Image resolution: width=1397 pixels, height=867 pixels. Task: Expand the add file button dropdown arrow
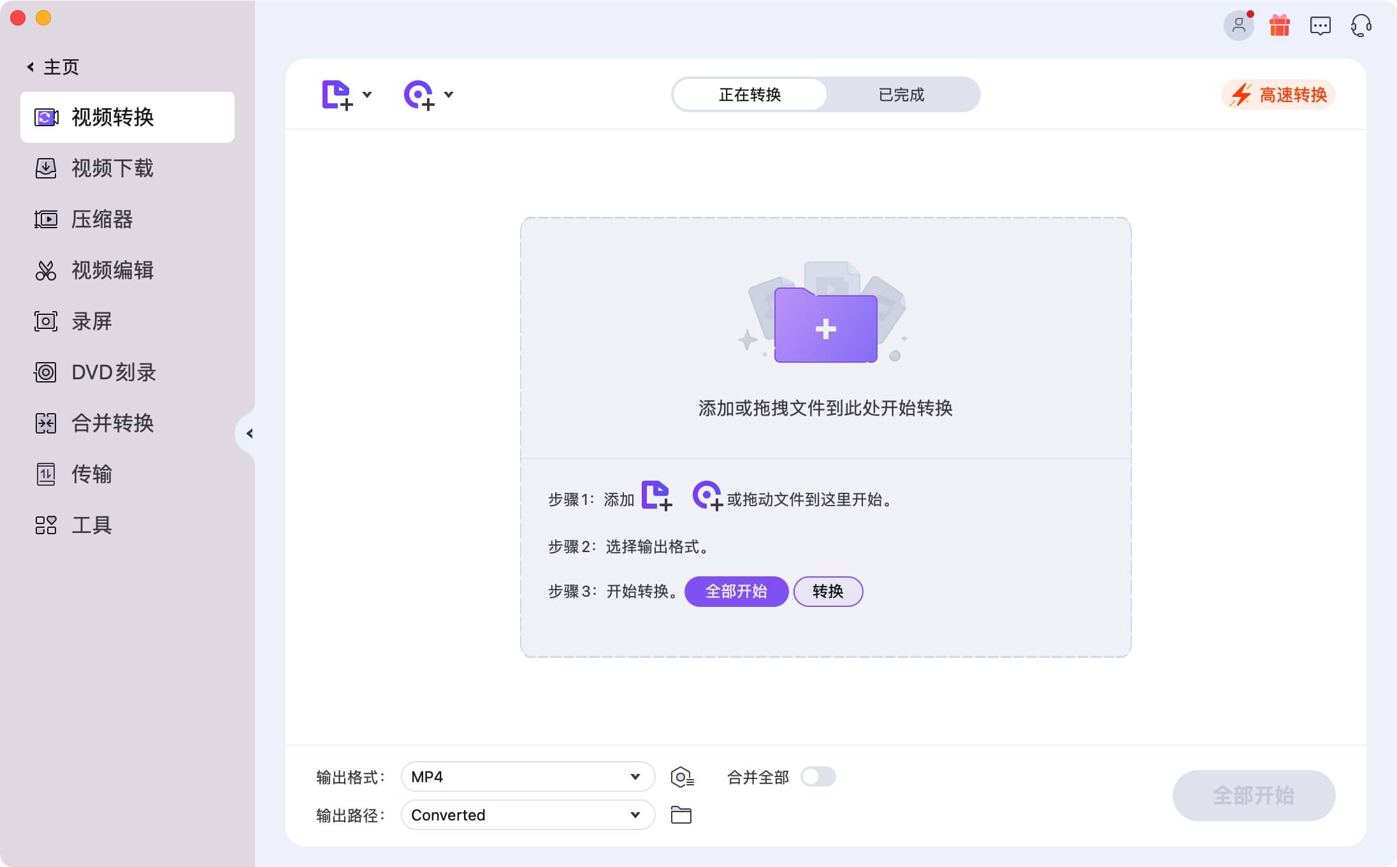(366, 95)
